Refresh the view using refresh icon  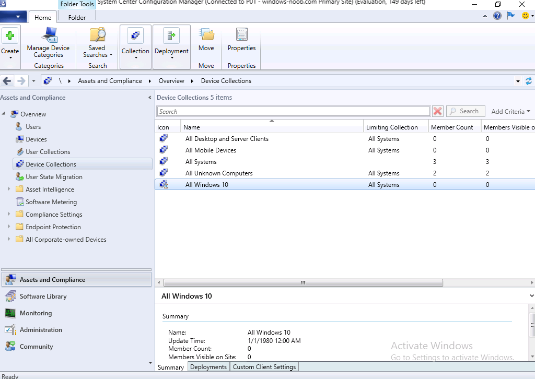[x=529, y=81]
